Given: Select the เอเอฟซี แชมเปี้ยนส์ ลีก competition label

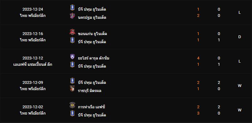Looking at the screenshot, I should (x=33, y=64).
